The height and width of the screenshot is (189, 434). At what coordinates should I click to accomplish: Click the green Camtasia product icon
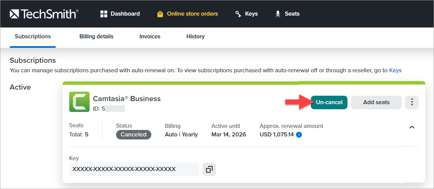point(79,102)
